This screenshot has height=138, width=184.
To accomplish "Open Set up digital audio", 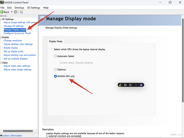I will (14, 51).
